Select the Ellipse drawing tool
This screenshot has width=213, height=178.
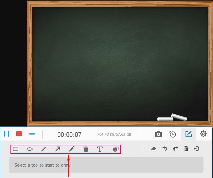click(30, 149)
